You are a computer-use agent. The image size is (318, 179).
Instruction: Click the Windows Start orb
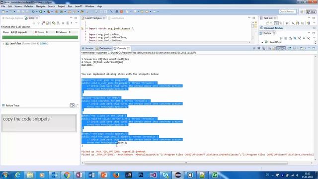pos(5,175)
